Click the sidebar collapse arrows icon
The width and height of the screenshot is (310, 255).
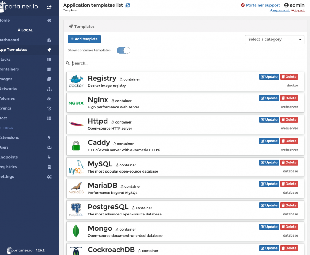49,7
